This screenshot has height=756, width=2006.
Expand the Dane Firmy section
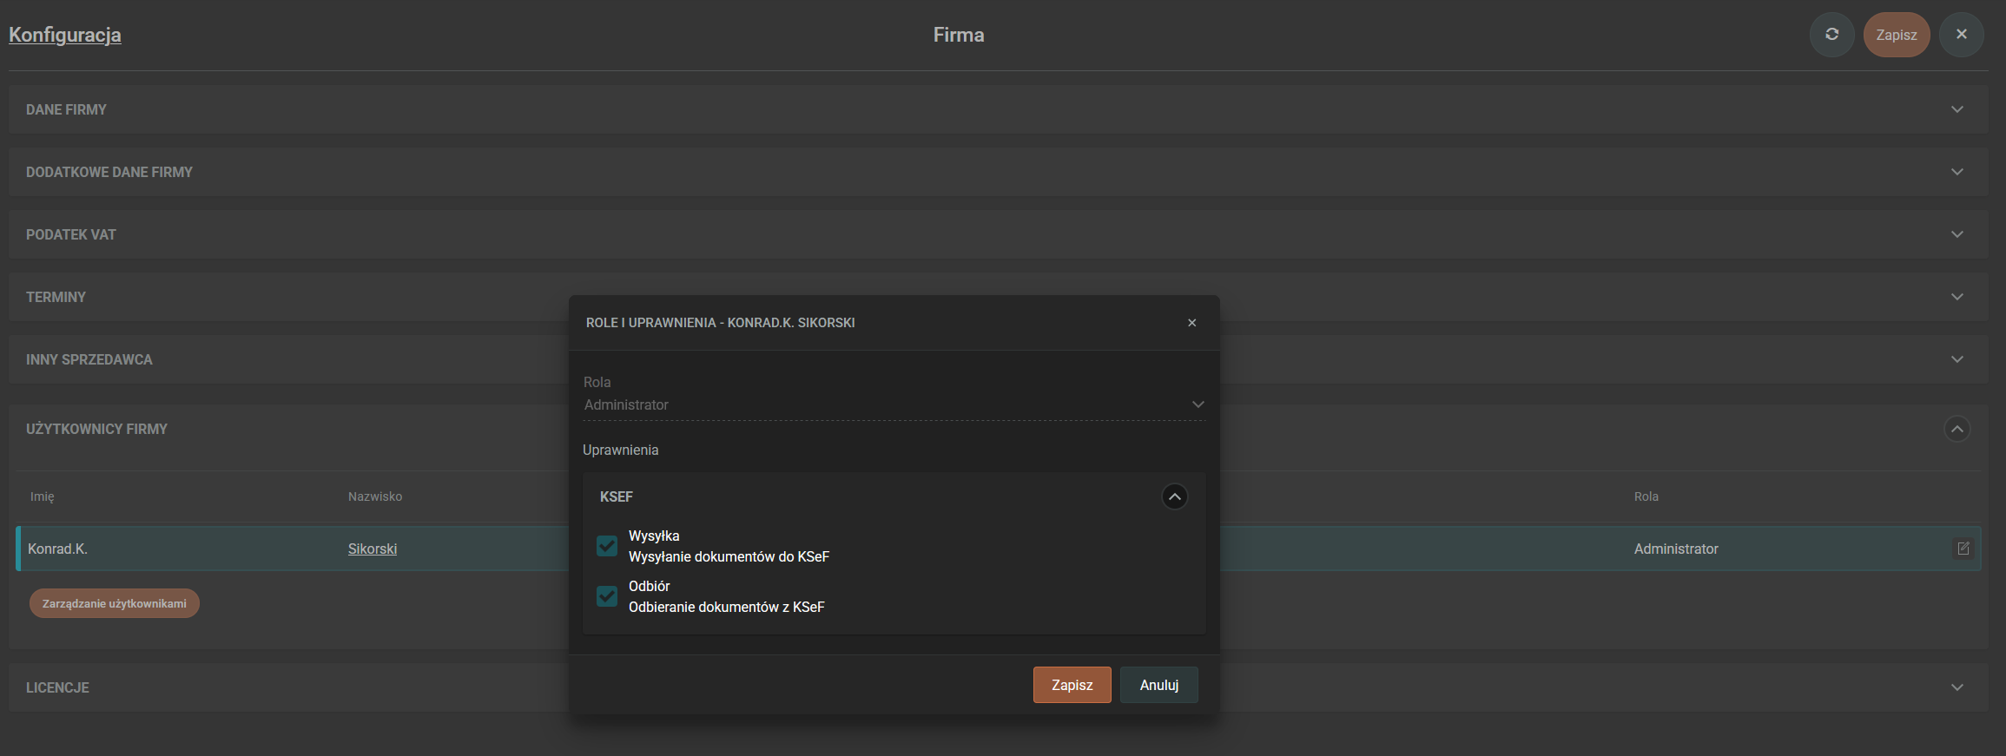click(1957, 109)
